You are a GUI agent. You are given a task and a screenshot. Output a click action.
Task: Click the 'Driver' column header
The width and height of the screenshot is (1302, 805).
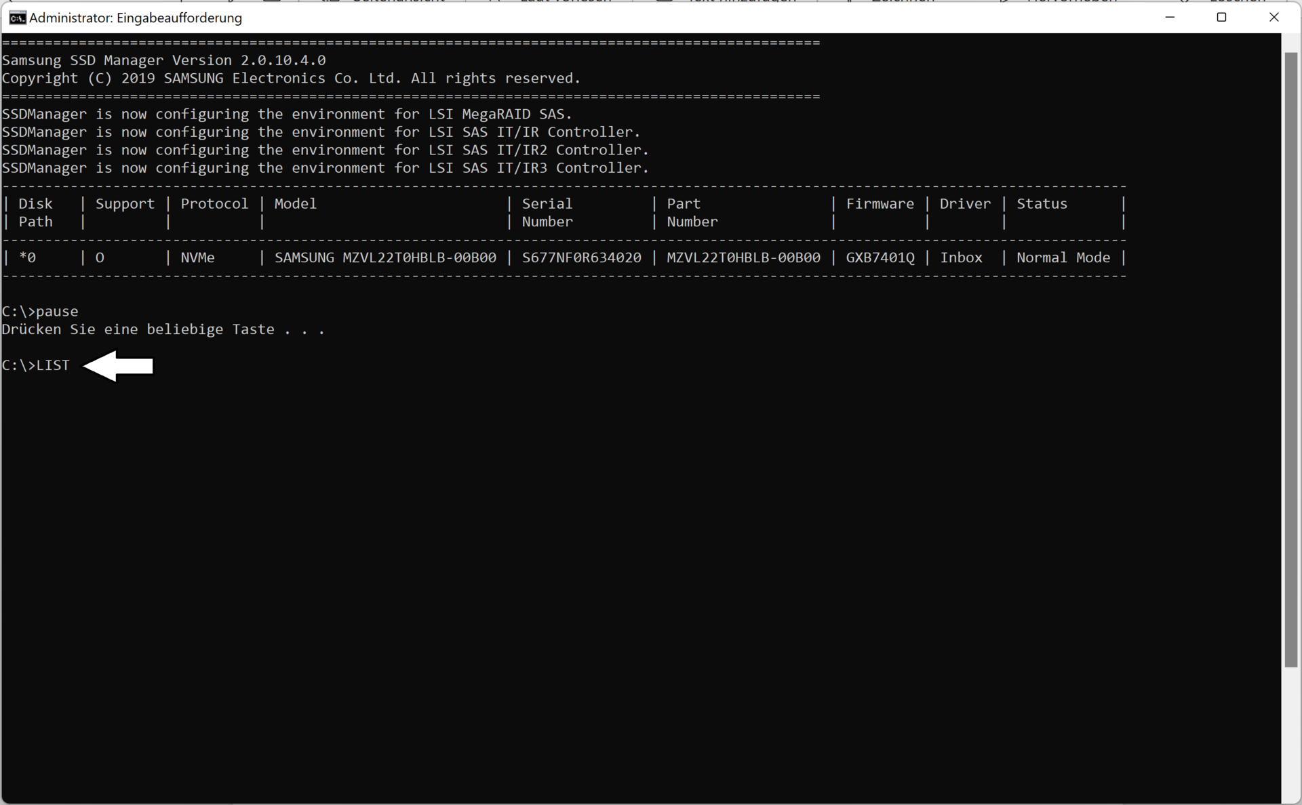tap(965, 204)
